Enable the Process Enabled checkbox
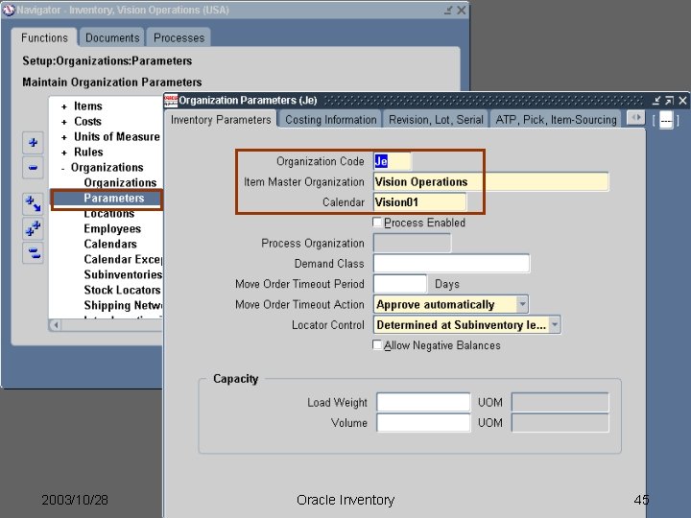 point(377,223)
